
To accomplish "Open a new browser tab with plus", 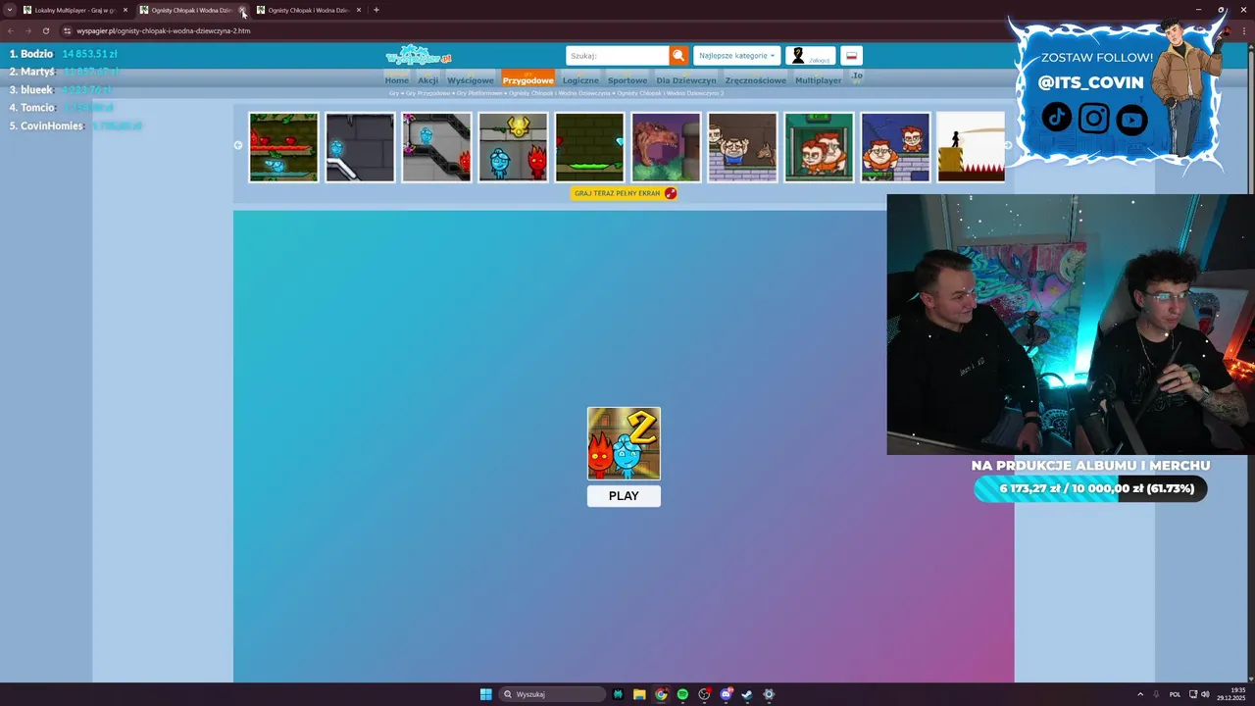I will [376, 10].
